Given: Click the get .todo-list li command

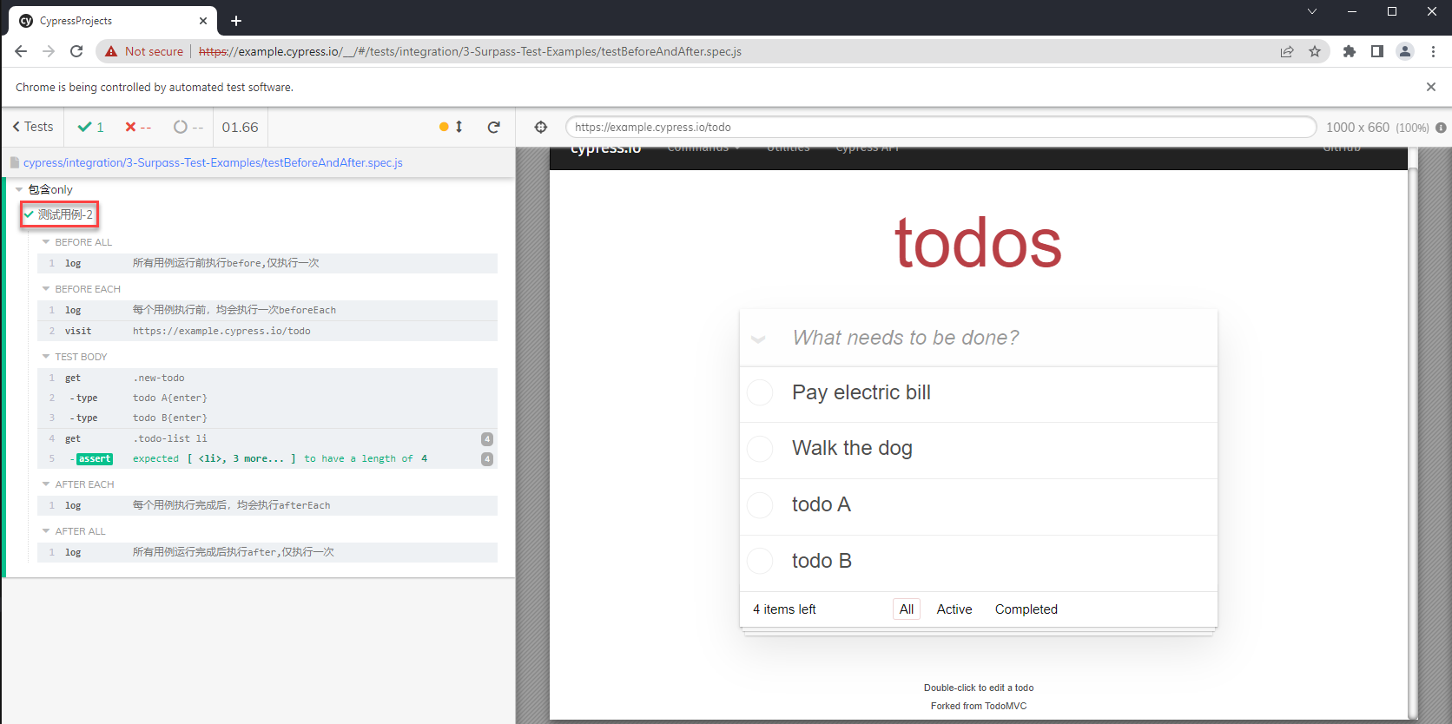Looking at the screenshot, I should click(267, 438).
